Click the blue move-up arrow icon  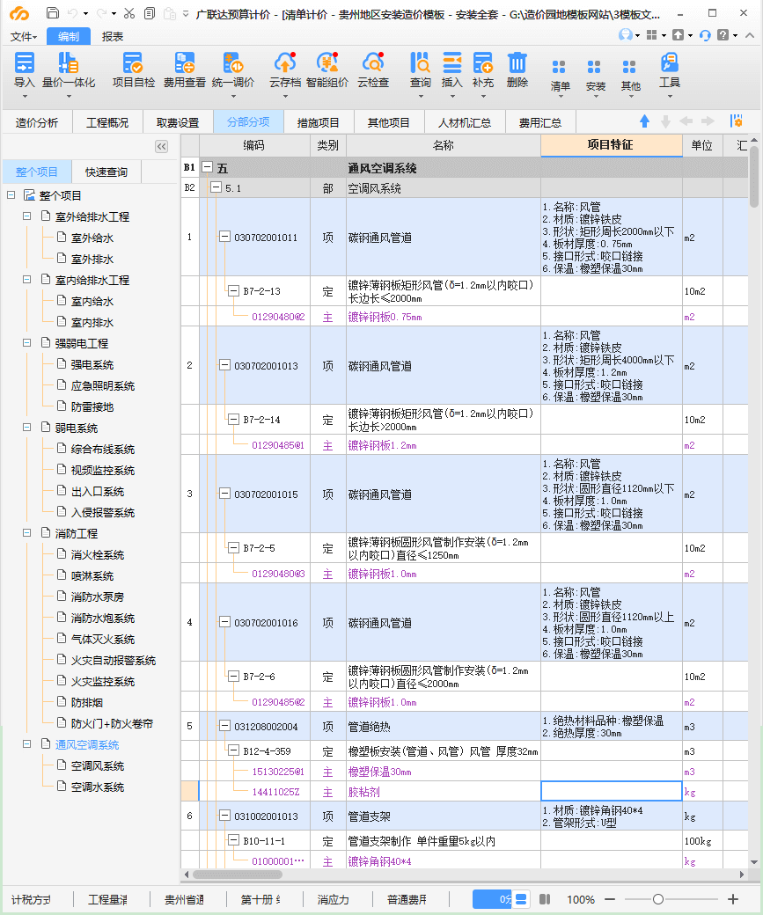(x=644, y=121)
